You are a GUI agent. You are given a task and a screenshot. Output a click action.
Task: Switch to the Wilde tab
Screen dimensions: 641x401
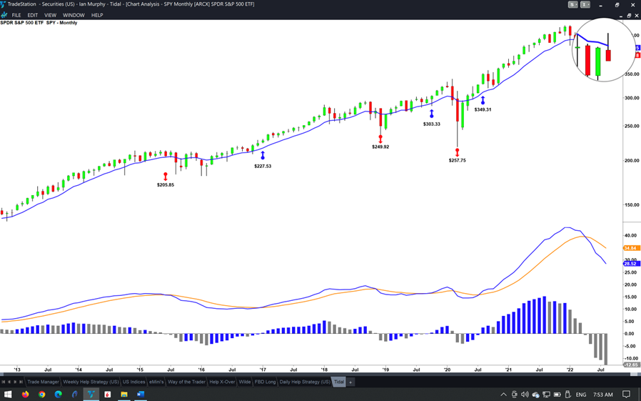244,382
